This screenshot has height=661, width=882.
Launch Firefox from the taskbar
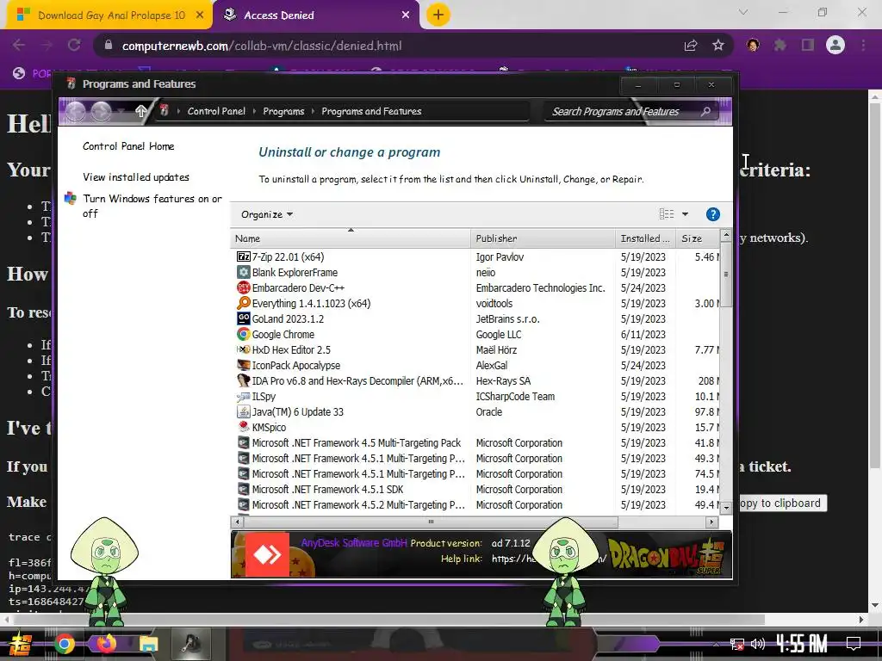coord(106,644)
